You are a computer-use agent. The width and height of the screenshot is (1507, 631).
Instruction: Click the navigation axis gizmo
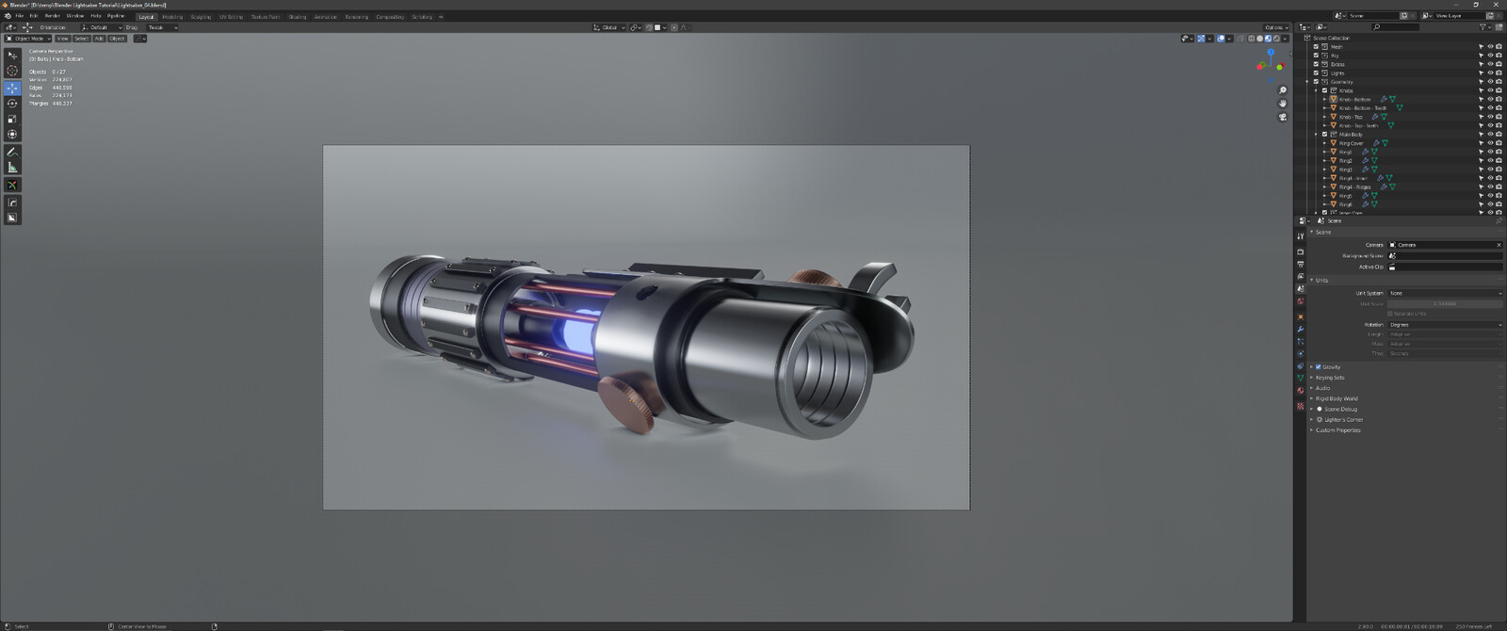[1271, 66]
